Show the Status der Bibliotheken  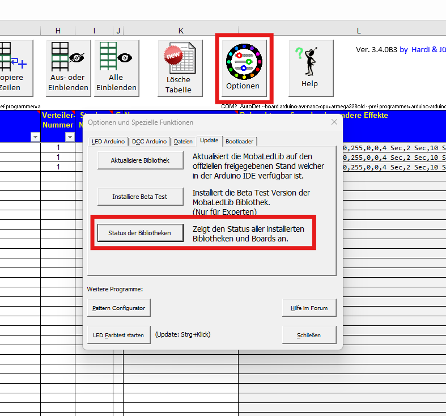point(139,232)
